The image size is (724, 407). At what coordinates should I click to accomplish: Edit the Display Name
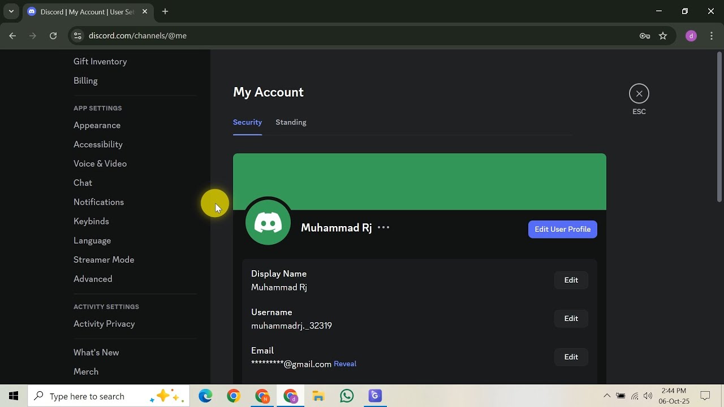(571, 280)
